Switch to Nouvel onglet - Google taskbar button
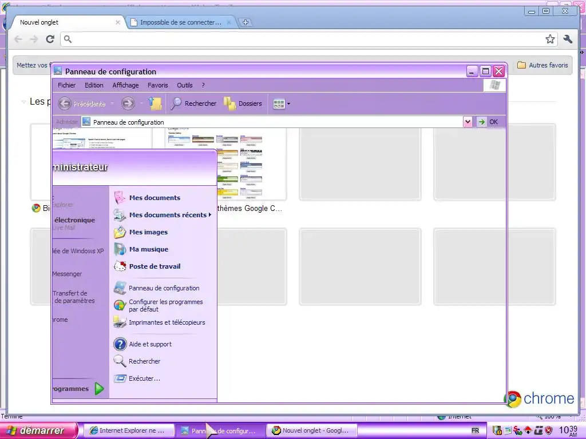586x439 pixels. click(312, 431)
